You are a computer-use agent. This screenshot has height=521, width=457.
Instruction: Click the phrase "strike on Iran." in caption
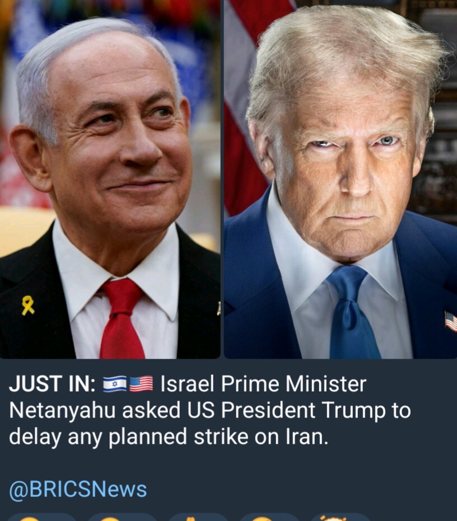pos(261,436)
